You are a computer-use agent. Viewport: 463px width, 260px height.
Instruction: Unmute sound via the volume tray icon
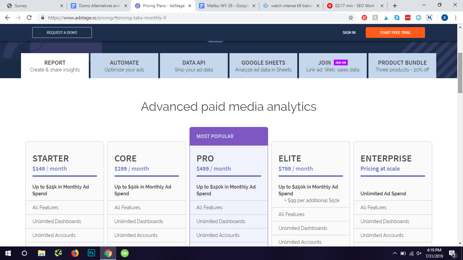tap(419, 253)
